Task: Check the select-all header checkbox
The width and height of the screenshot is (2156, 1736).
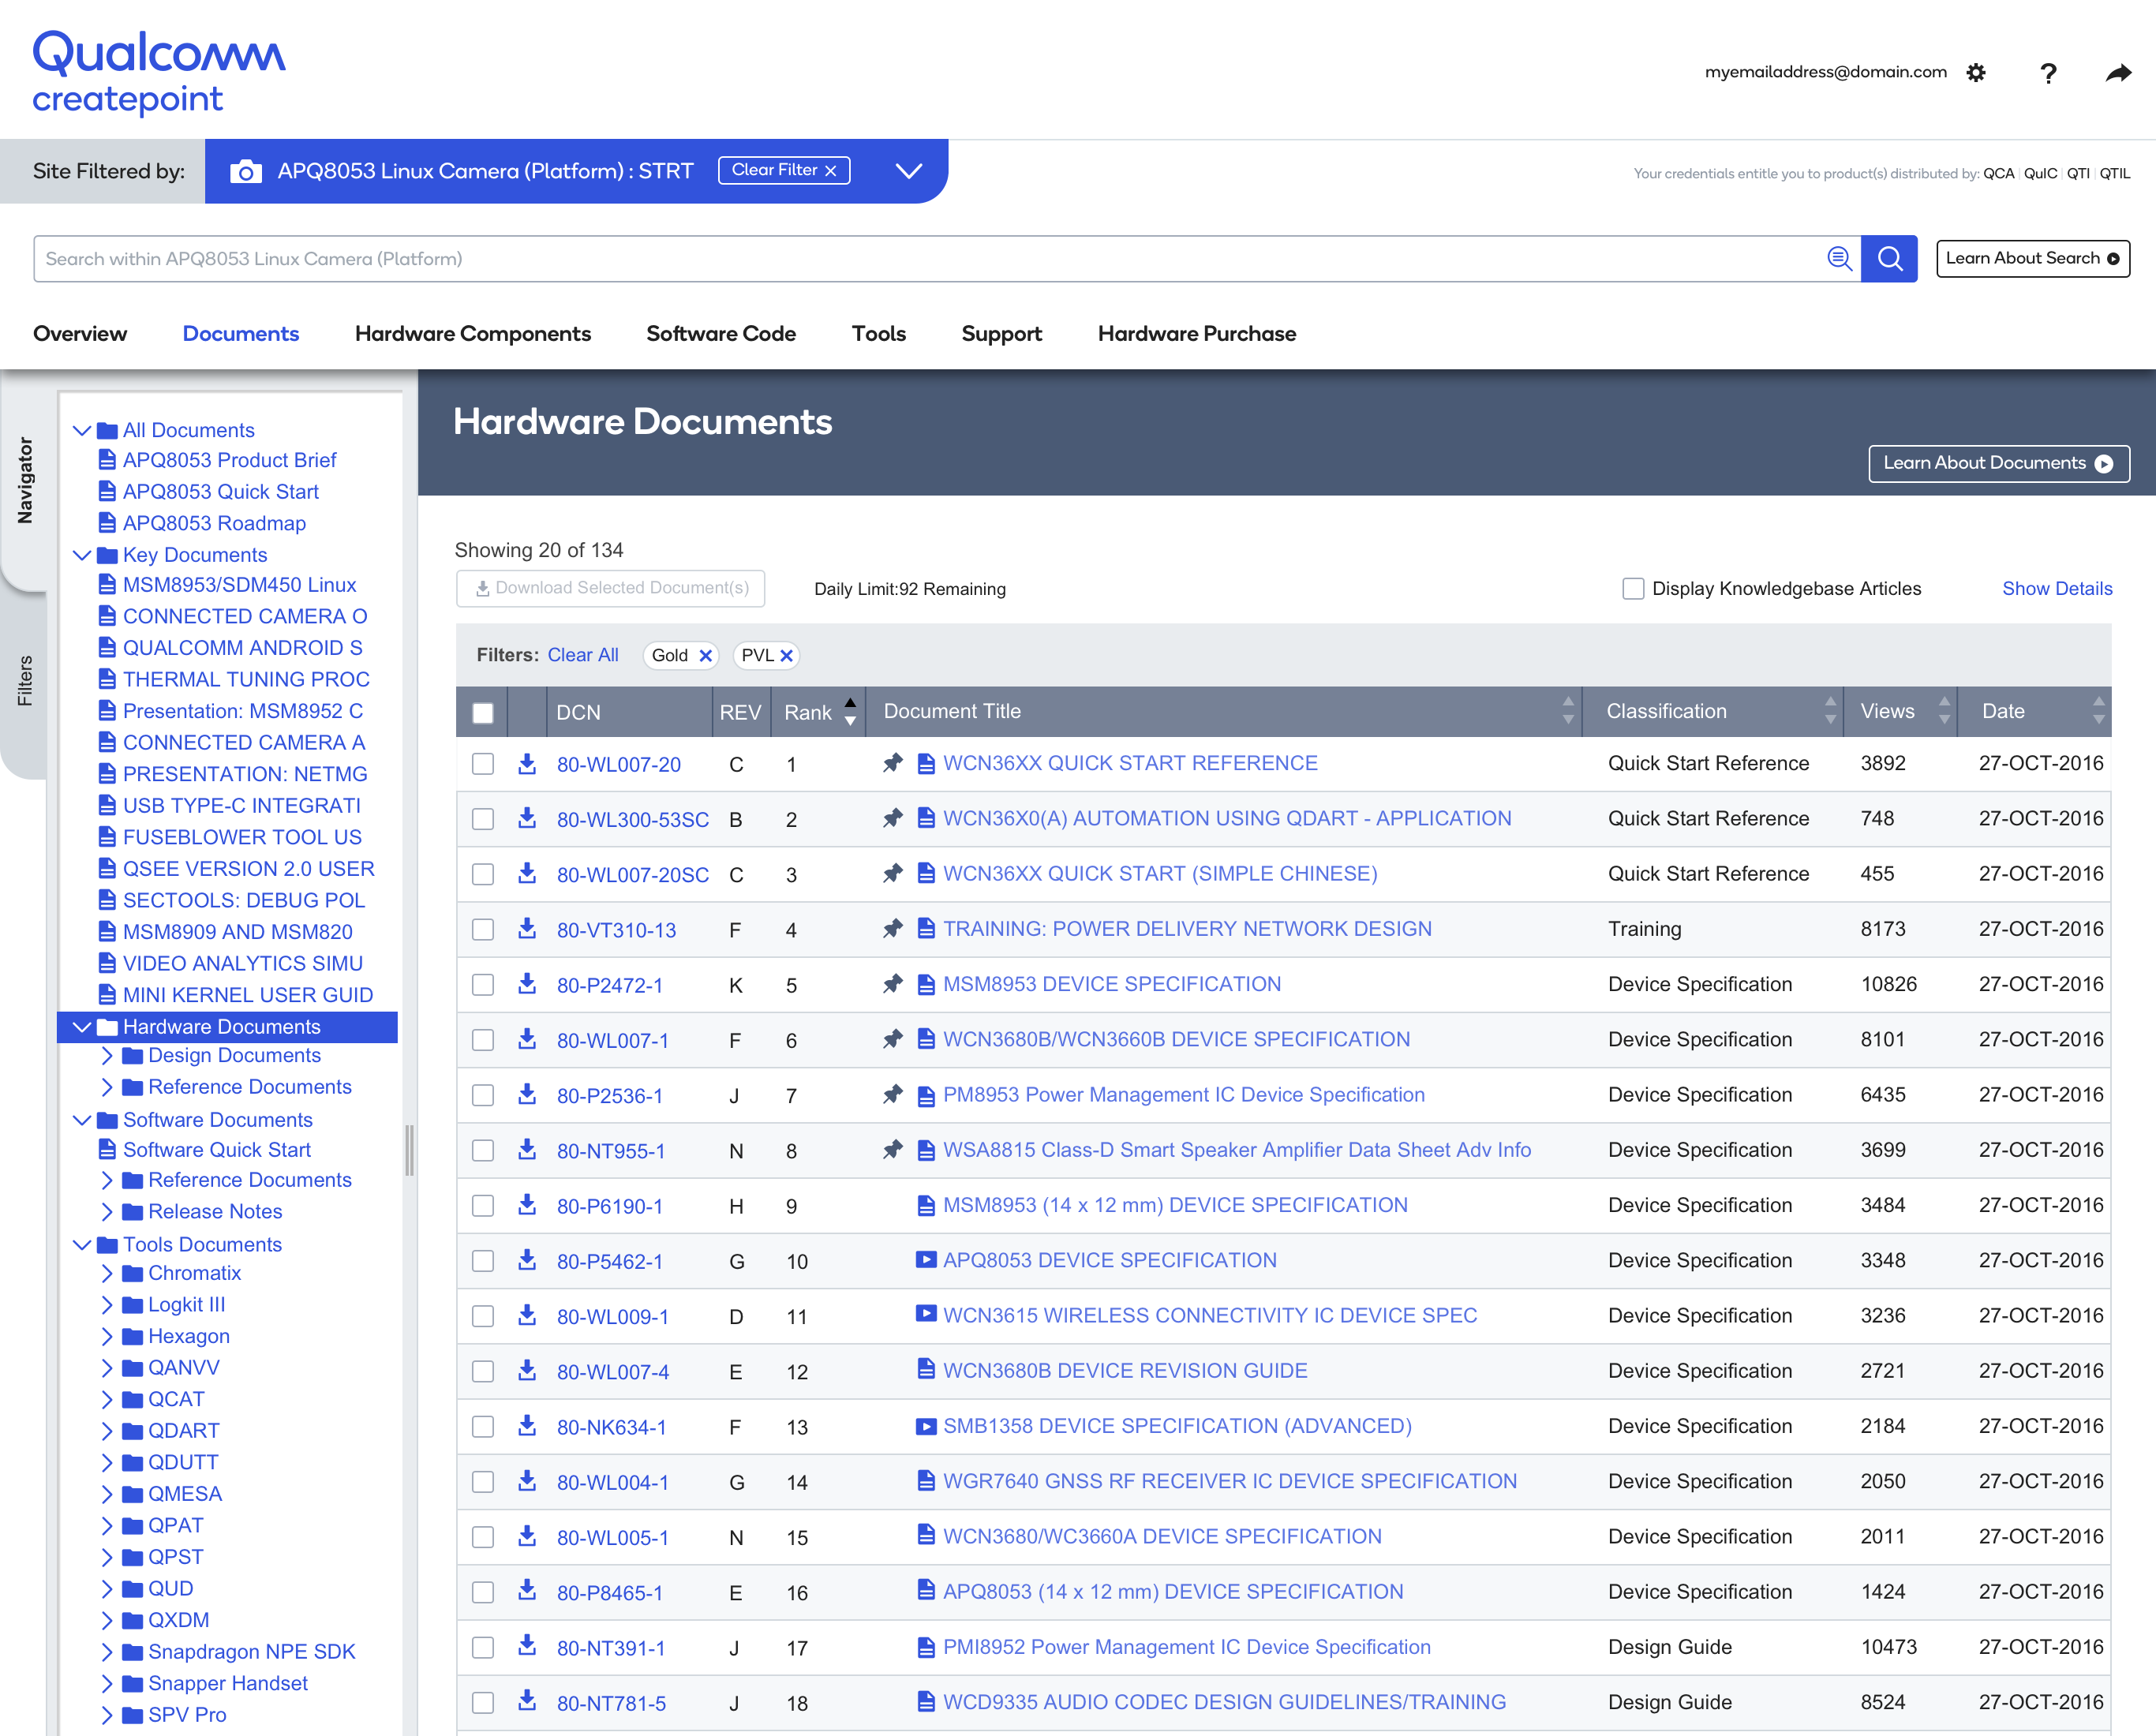Action: click(x=483, y=713)
